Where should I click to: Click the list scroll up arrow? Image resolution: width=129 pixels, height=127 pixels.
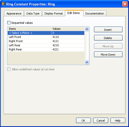point(87,29)
